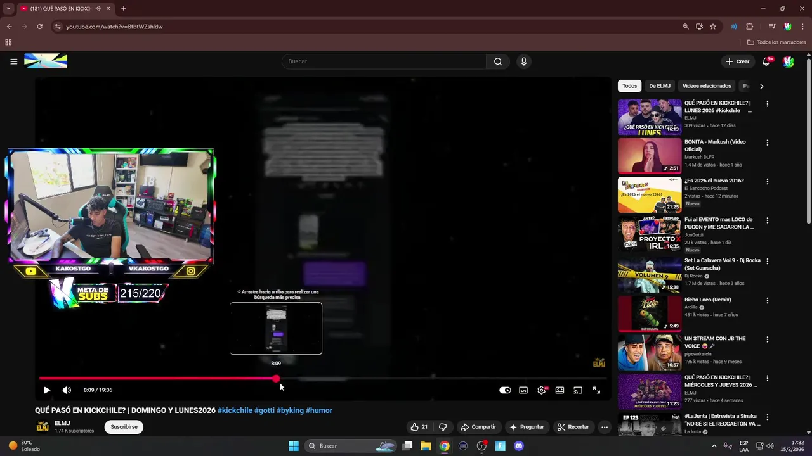Open Todos los marcadores folder

pos(776,42)
